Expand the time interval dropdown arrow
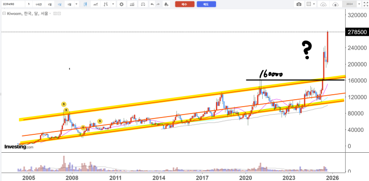The image size is (369, 181). (76, 4)
